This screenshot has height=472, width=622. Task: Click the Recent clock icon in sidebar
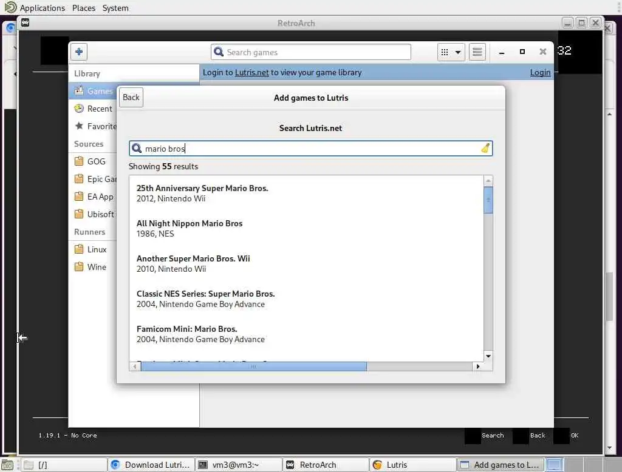click(79, 108)
